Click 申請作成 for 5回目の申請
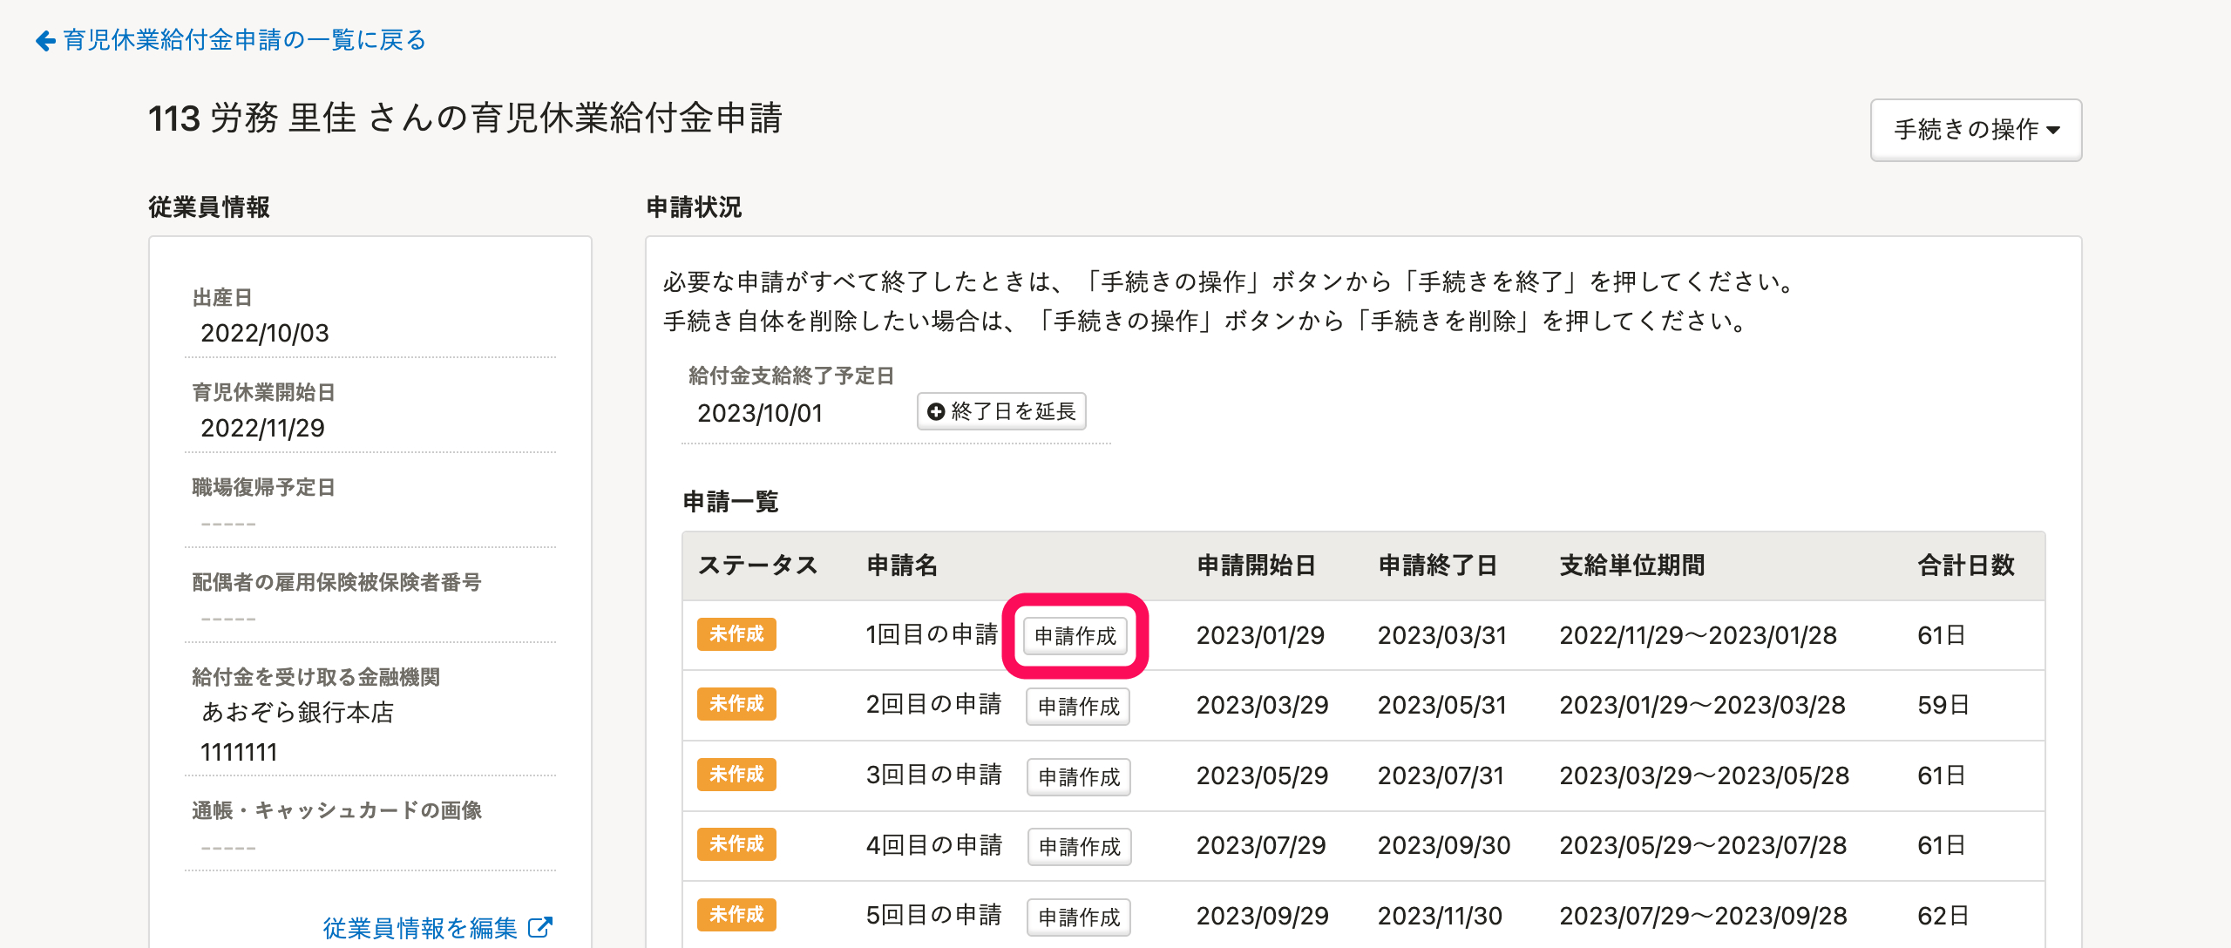 point(1079,917)
